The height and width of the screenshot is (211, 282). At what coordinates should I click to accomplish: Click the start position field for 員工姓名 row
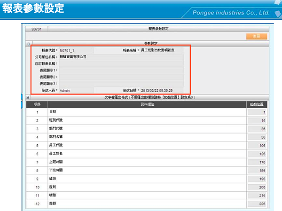pyautogui.click(x=257, y=154)
